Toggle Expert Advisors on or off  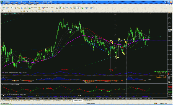(x=48, y=8)
